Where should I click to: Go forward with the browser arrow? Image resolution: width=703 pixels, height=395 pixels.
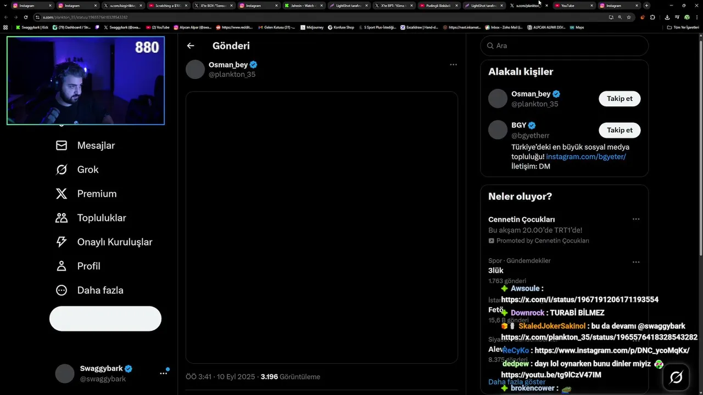tap(15, 17)
